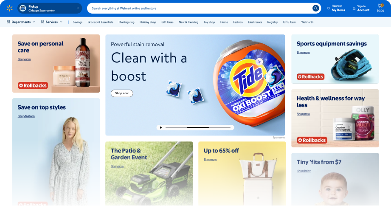This screenshot has width=391, height=214.
Task: Go to the Electronics menu item
Action: tap(255, 22)
